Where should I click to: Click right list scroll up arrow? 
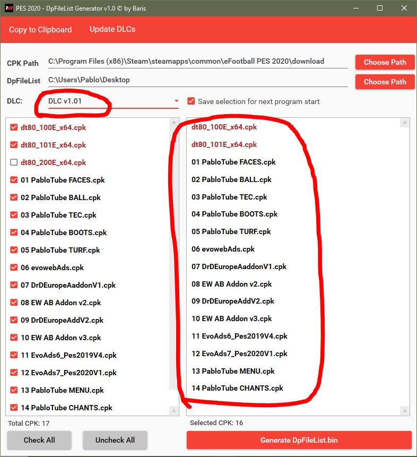(404, 123)
